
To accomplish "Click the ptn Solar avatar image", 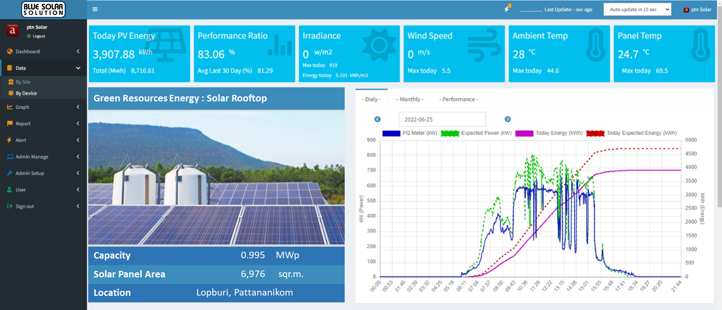I will pos(13,30).
